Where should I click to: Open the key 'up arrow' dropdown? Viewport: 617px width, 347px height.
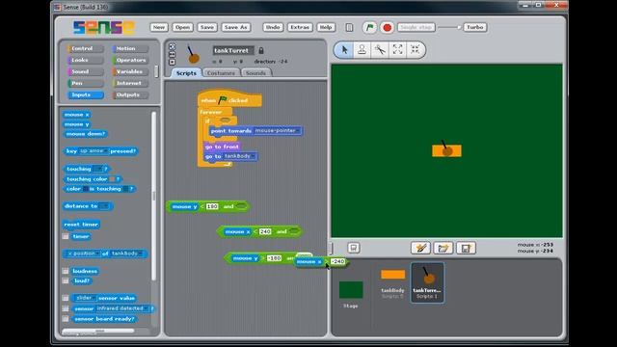coord(94,151)
